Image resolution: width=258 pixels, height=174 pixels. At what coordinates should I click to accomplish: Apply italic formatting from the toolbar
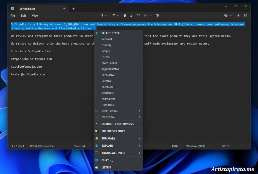point(132,16)
